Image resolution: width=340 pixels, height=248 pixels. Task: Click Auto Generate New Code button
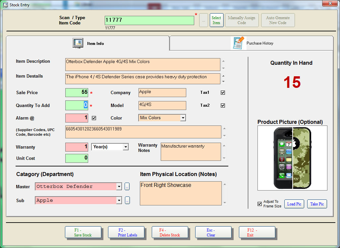pos(278,20)
